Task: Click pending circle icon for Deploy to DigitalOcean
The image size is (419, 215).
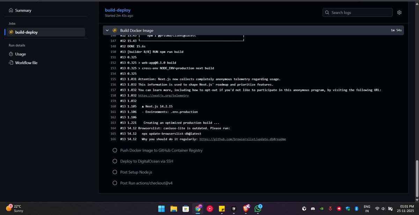Action: (115, 161)
